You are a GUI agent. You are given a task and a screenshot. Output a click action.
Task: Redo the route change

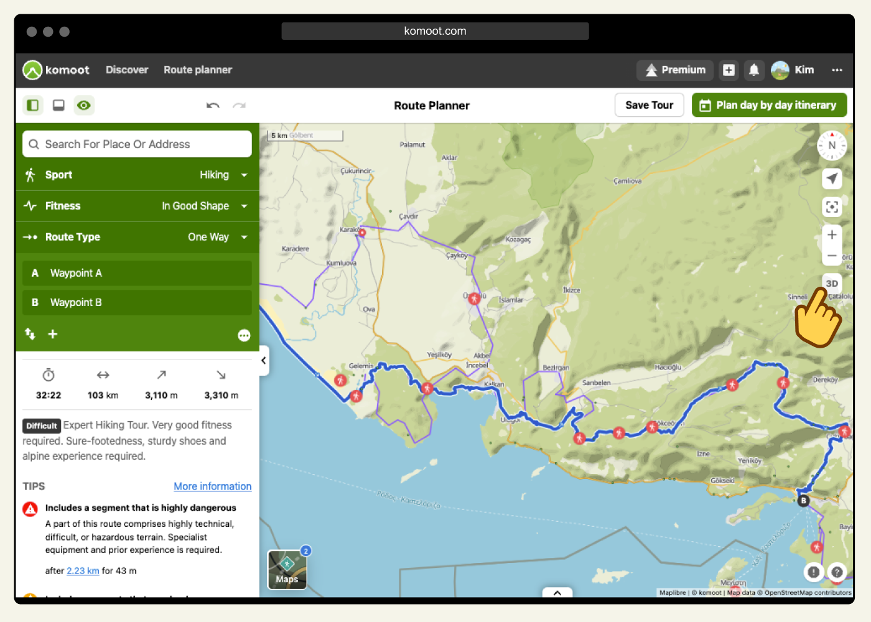(240, 105)
